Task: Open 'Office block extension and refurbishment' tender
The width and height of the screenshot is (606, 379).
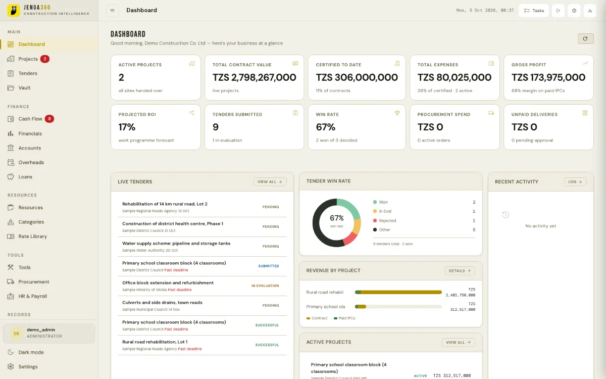Action: [202, 286]
